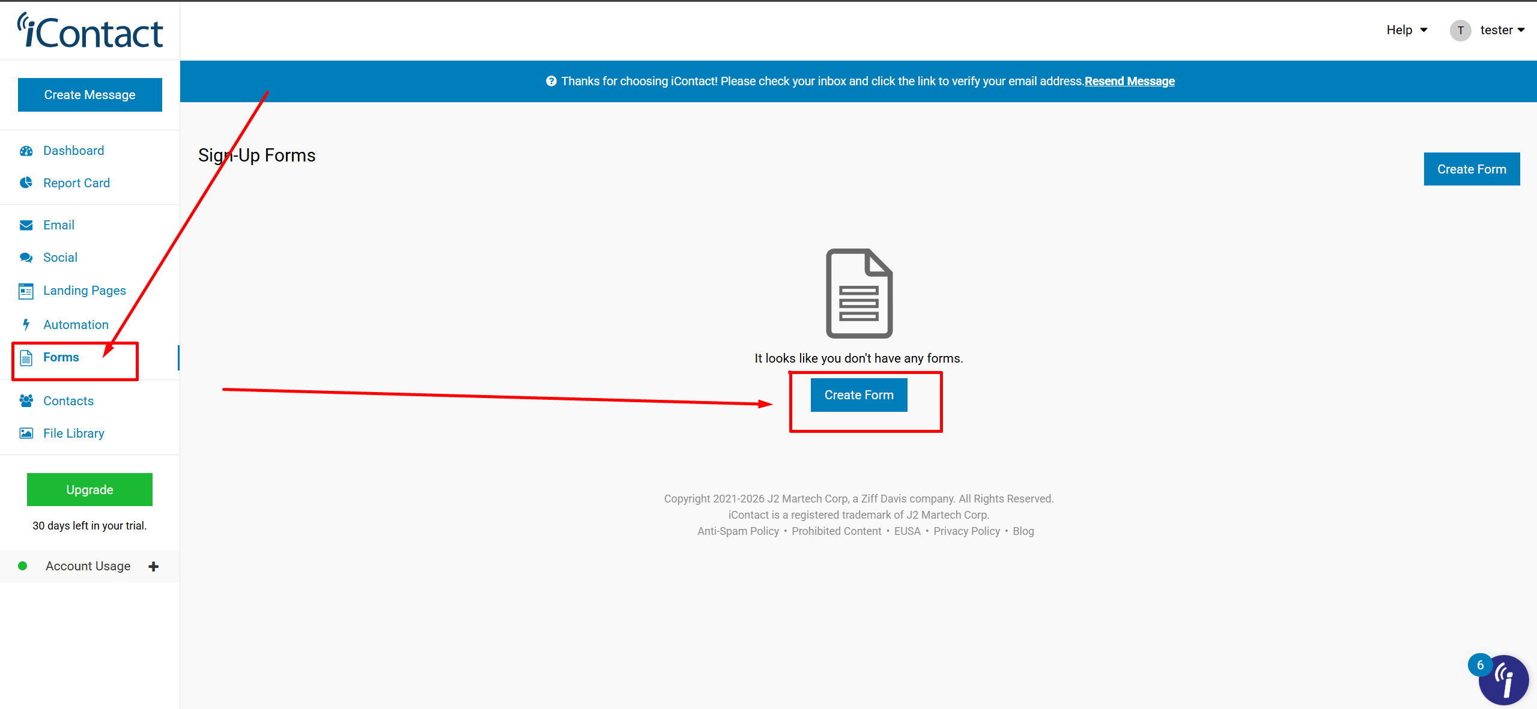
Task: Click the Social chat bubbles icon
Action: pos(26,258)
